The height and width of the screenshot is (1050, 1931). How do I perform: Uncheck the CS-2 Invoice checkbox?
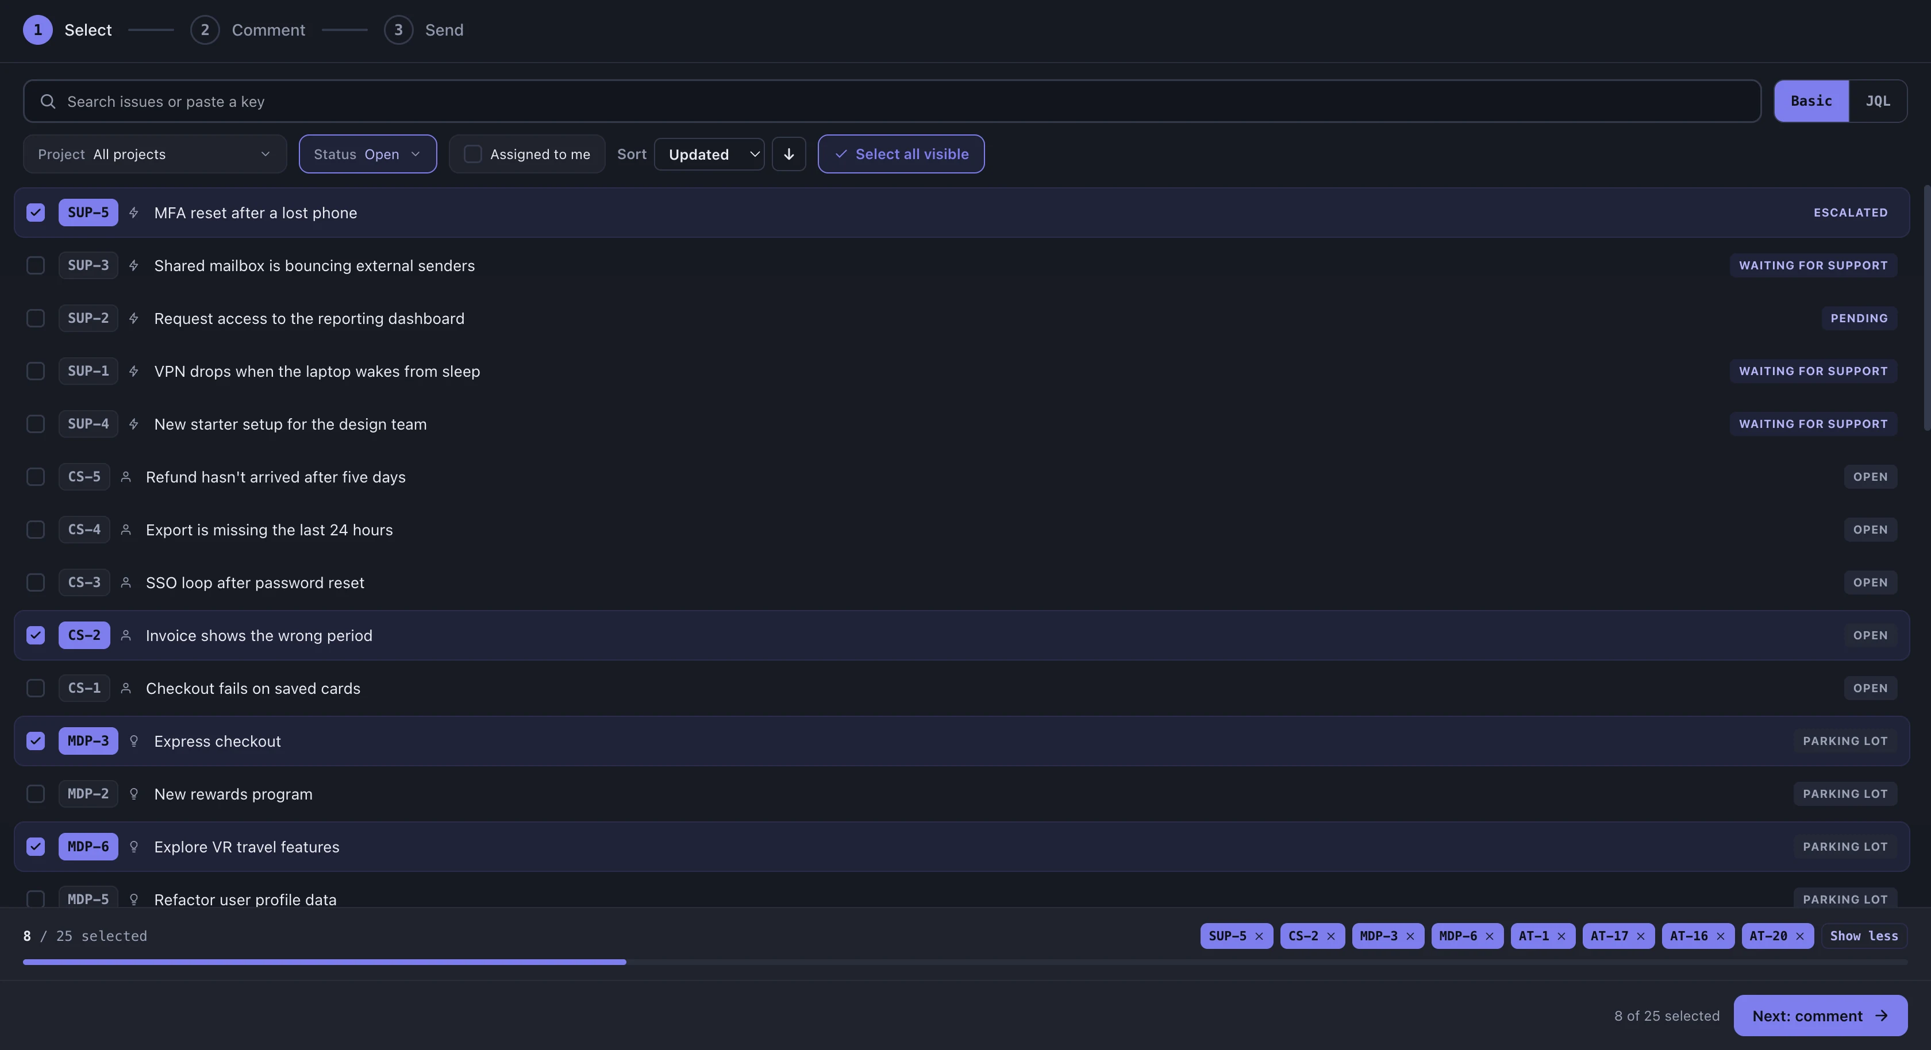(35, 635)
